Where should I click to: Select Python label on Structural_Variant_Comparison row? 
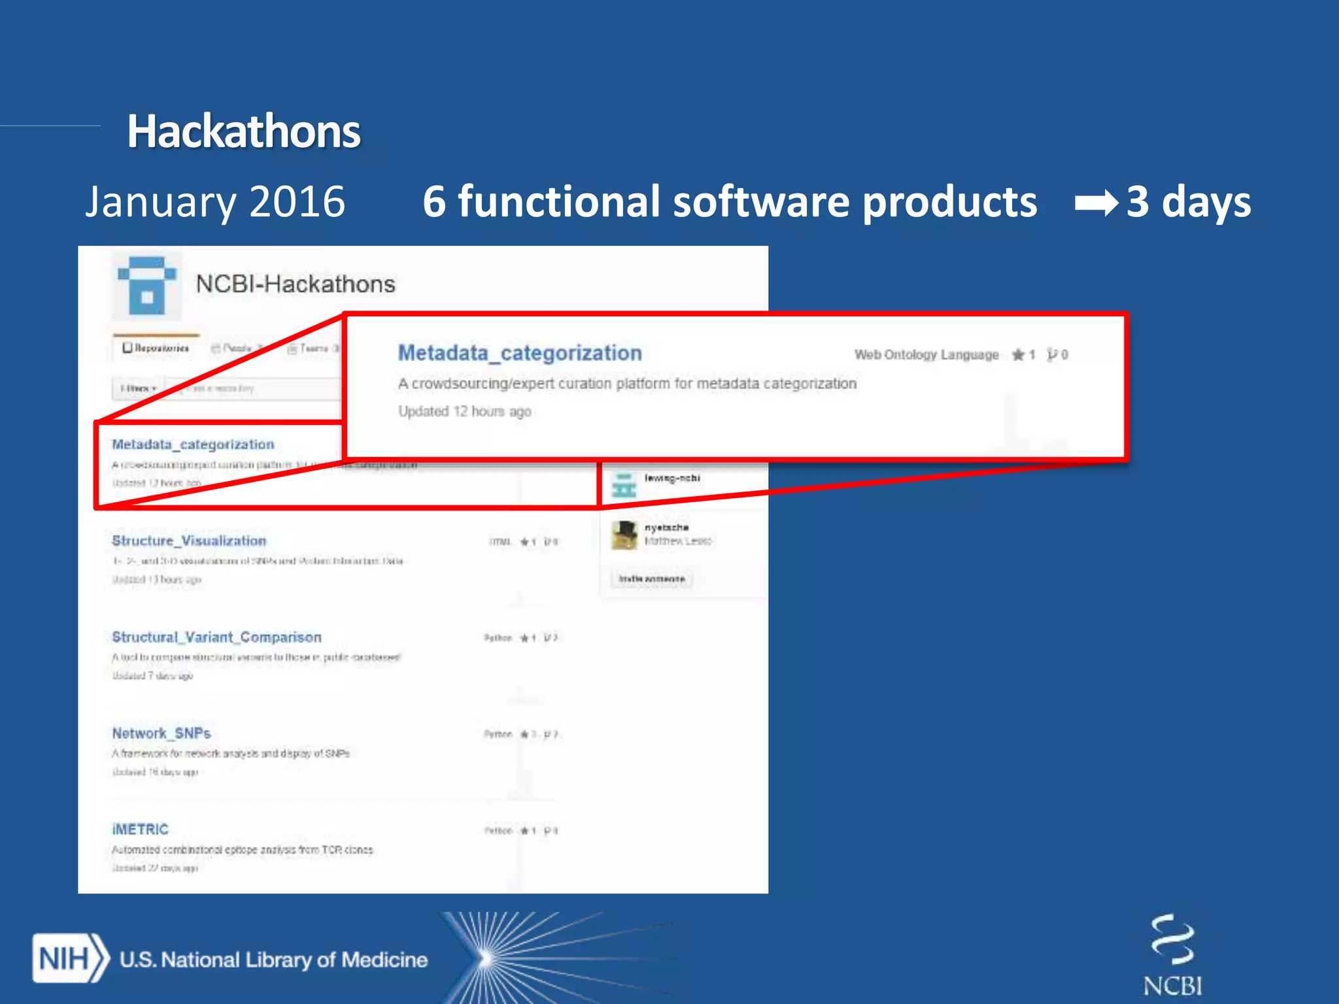pyautogui.click(x=498, y=638)
